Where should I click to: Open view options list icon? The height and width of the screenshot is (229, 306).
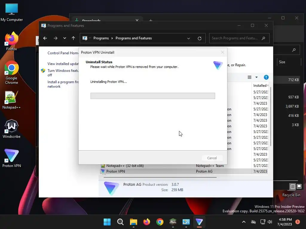(x=250, y=77)
